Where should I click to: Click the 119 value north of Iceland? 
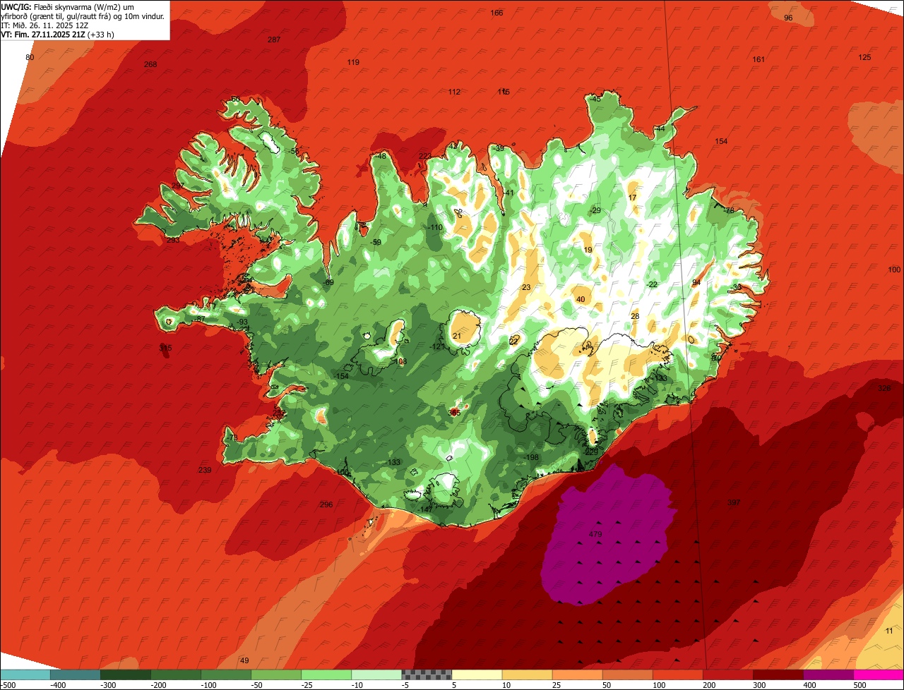click(x=353, y=62)
